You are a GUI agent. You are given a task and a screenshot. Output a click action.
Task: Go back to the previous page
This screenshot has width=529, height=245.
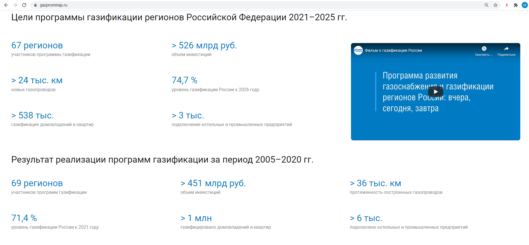(x=6, y=5)
